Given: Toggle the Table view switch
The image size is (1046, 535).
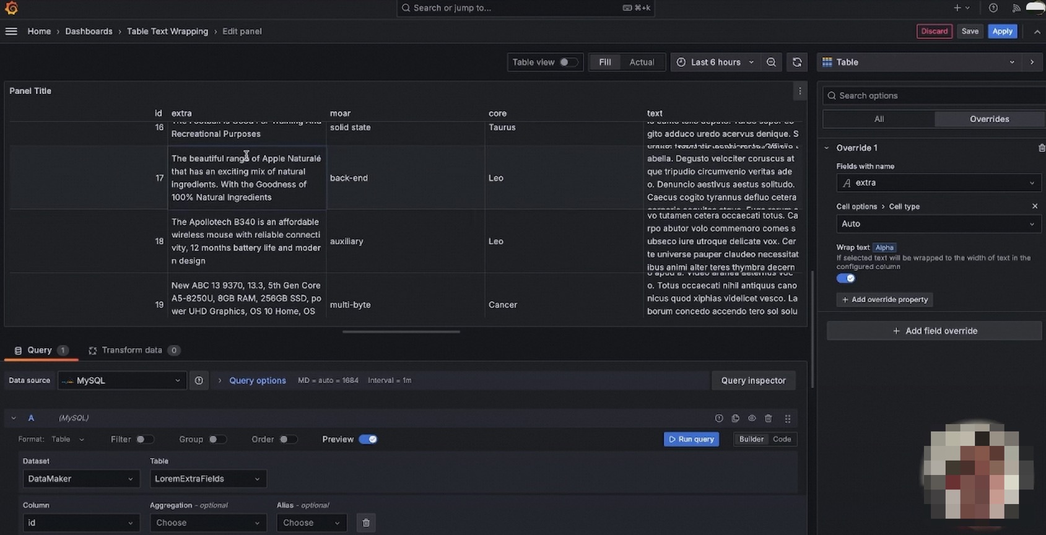Looking at the screenshot, I should tap(568, 62).
